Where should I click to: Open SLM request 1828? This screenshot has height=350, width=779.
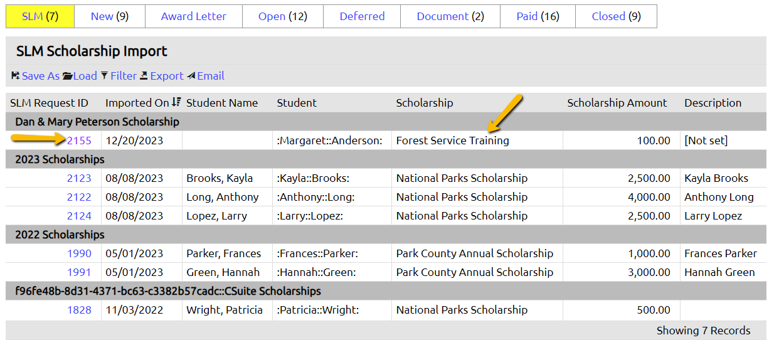pos(79,310)
